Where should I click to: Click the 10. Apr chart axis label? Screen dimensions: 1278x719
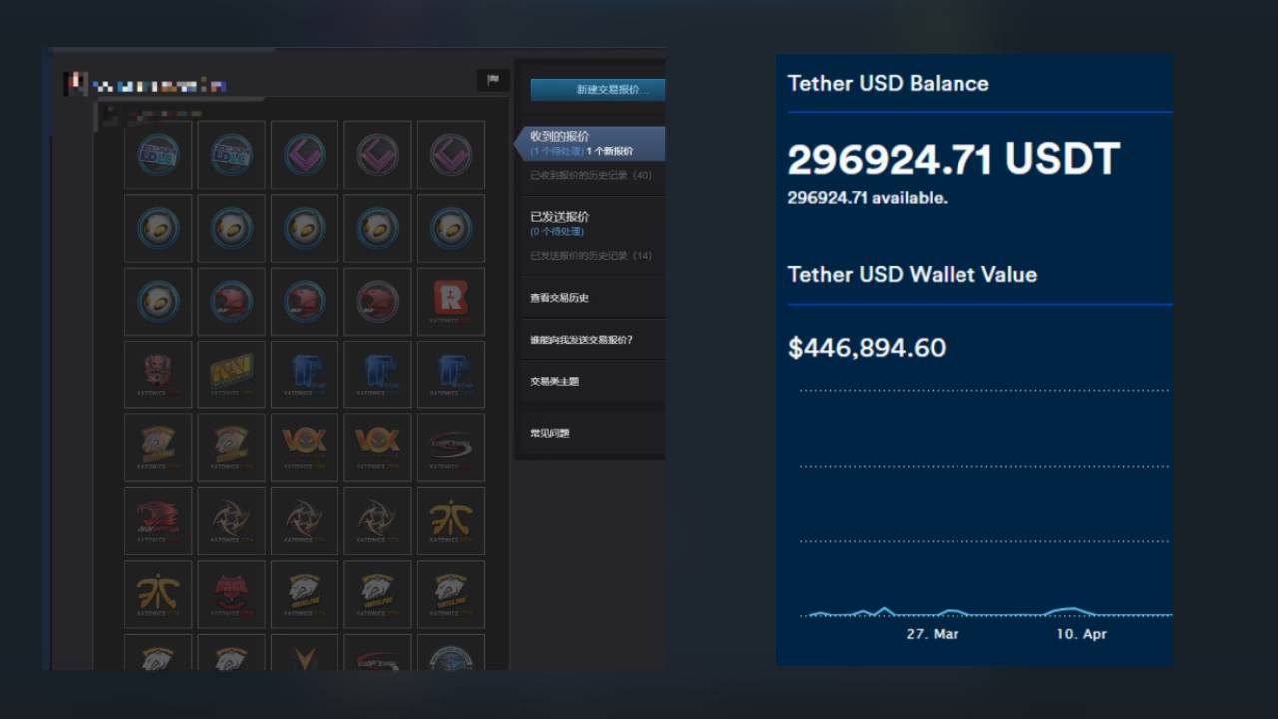click(x=1081, y=634)
